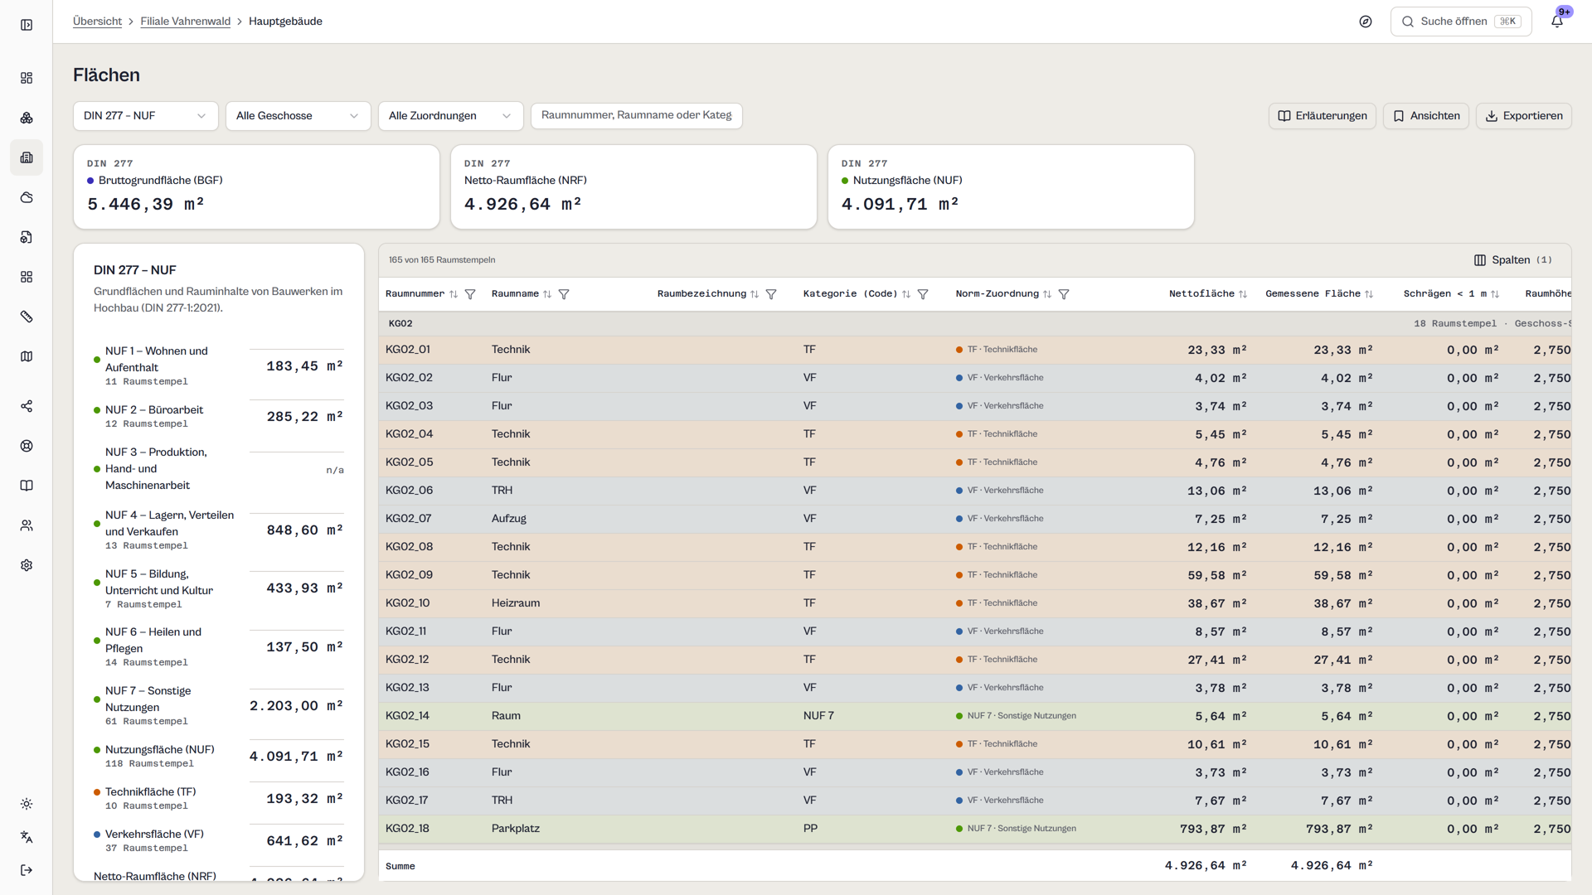Open the language translate icon
The image size is (1592, 895).
pos(27,837)
